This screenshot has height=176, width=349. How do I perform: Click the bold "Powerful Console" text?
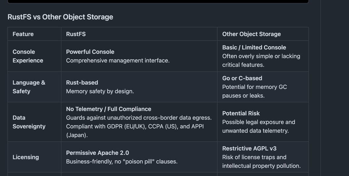[x=90, y=52]
